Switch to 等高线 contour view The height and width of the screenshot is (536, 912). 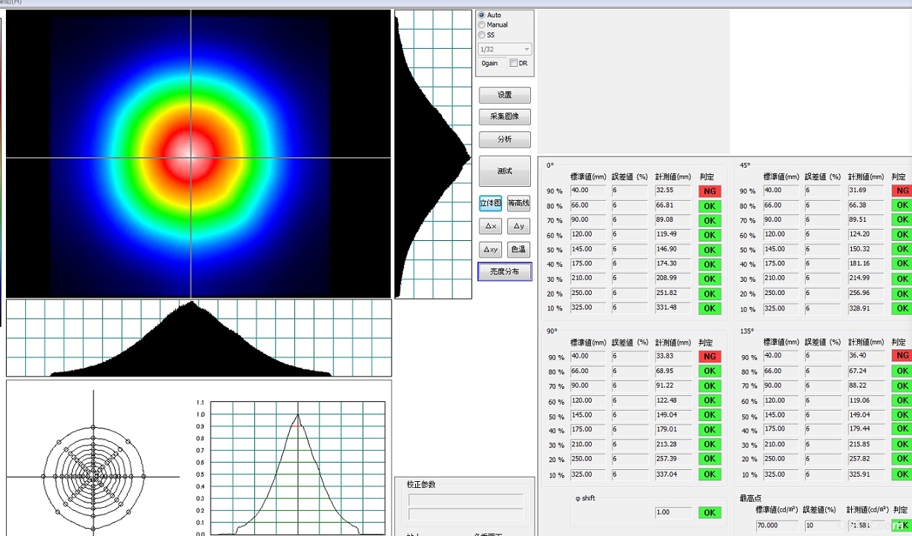[x=519, y=203]
